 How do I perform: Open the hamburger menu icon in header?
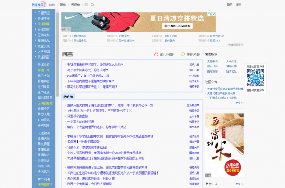tap(86, 5)
